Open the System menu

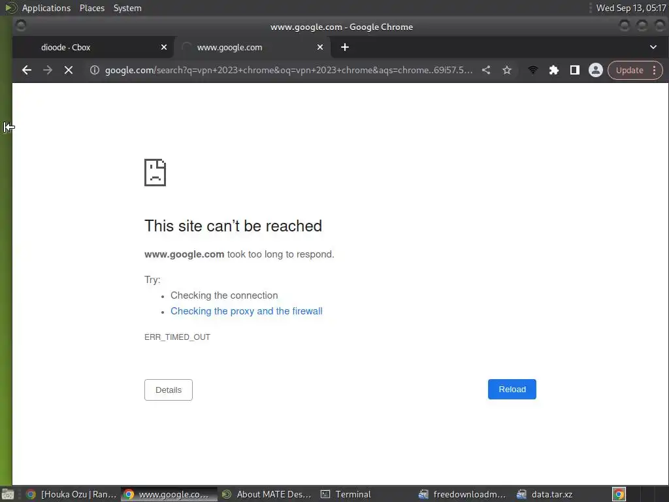click(x=127, y=8)
